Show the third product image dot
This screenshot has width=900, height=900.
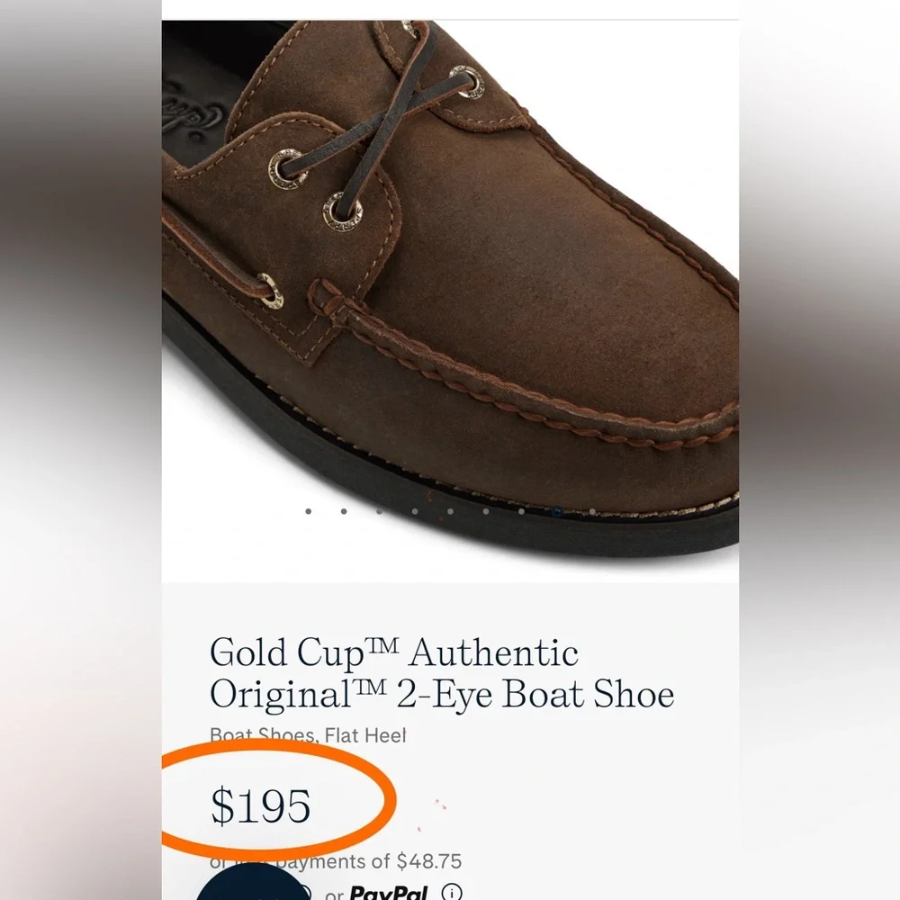point(379,511)
